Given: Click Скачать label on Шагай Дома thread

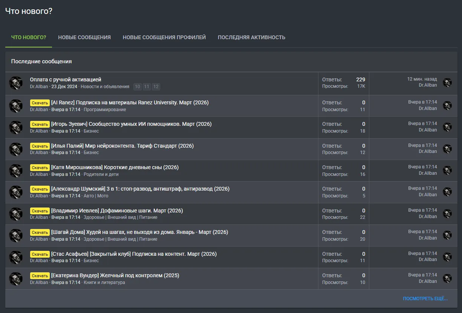Looking at the screenshot, I should click(x=40, y=232).
